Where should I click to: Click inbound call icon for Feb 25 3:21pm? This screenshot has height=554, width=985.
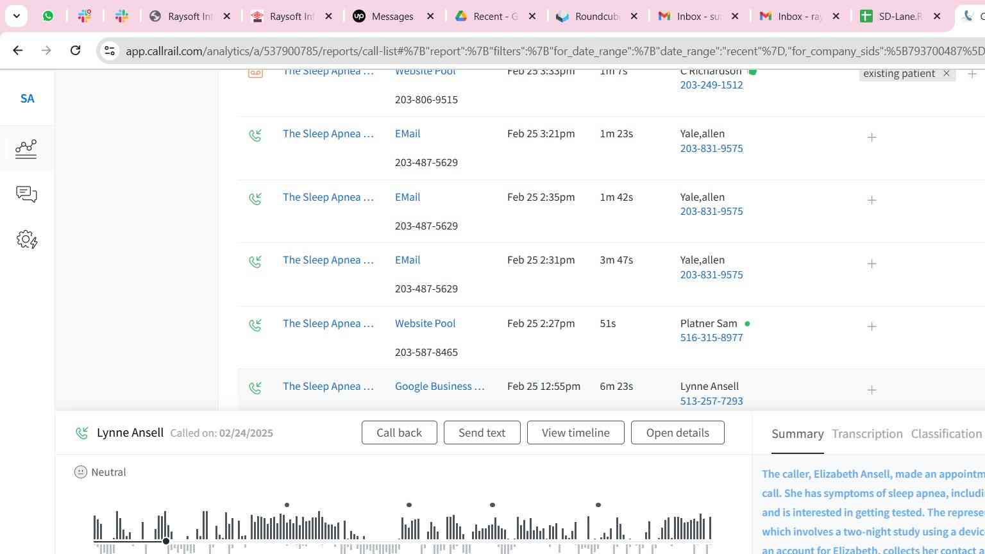coord(255,135)
